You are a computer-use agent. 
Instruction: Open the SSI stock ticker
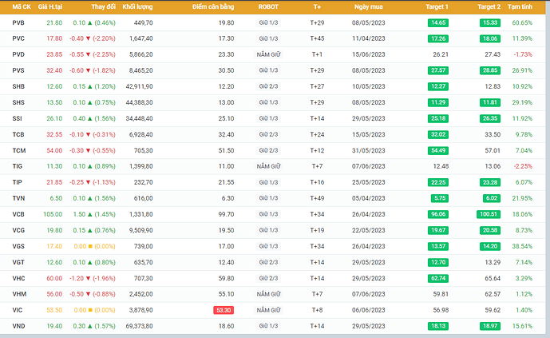[18, 118]
